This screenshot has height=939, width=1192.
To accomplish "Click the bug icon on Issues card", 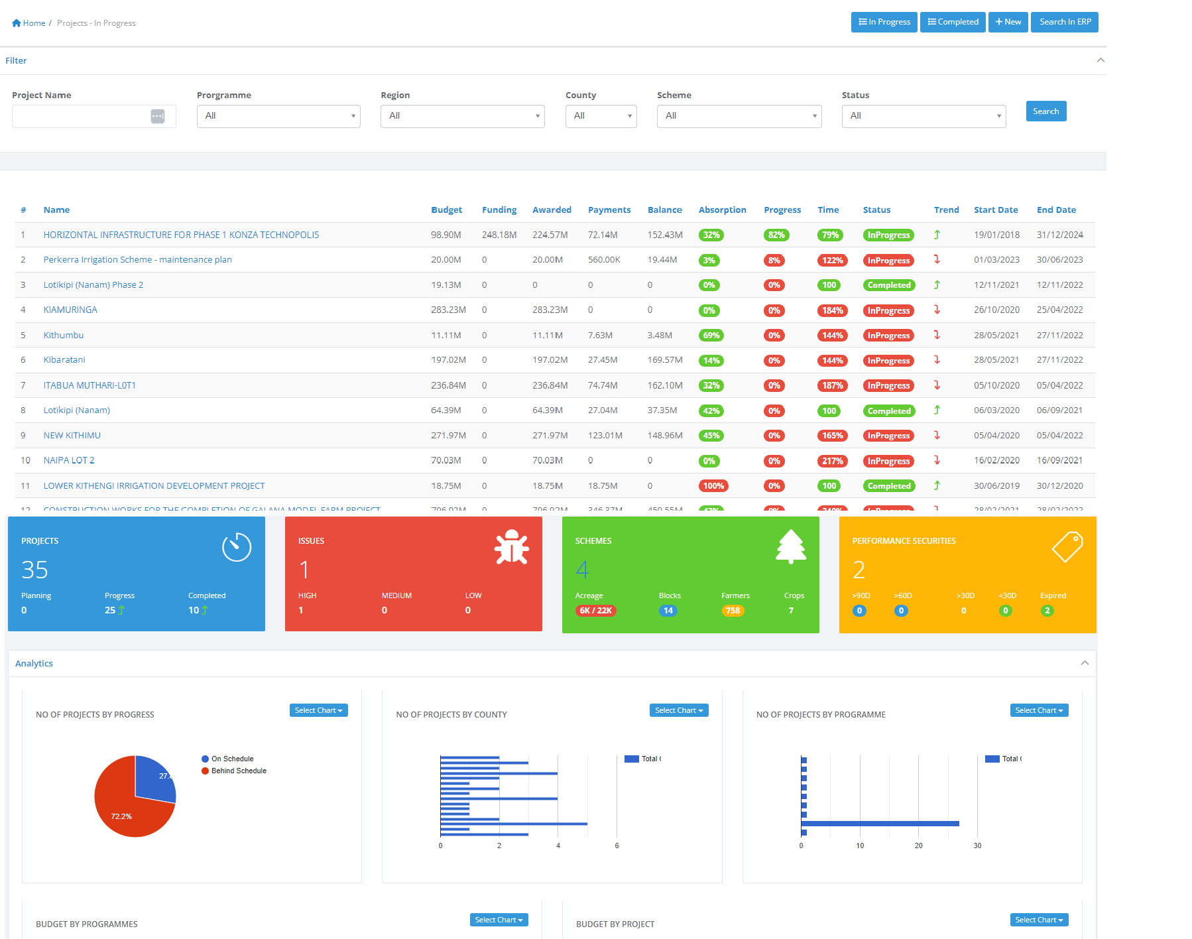I will 511,547.
